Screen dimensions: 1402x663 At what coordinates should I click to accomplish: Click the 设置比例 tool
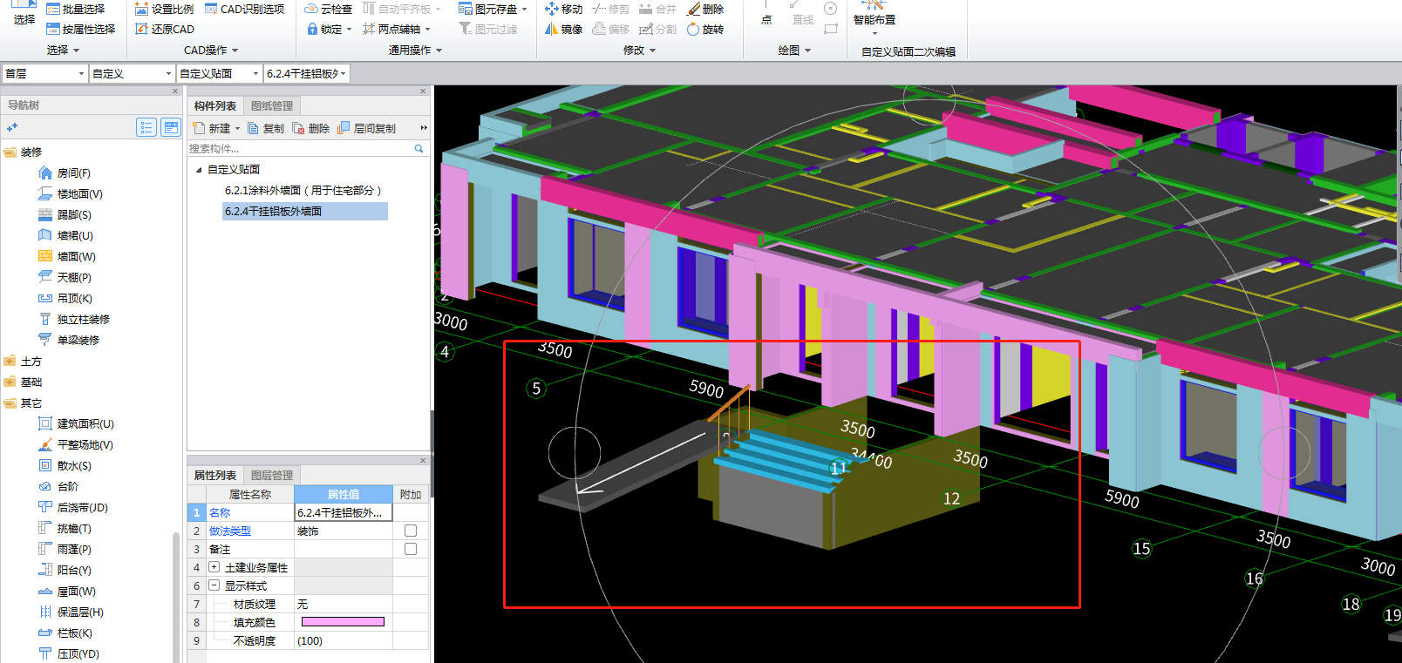[x=164, y=9]
